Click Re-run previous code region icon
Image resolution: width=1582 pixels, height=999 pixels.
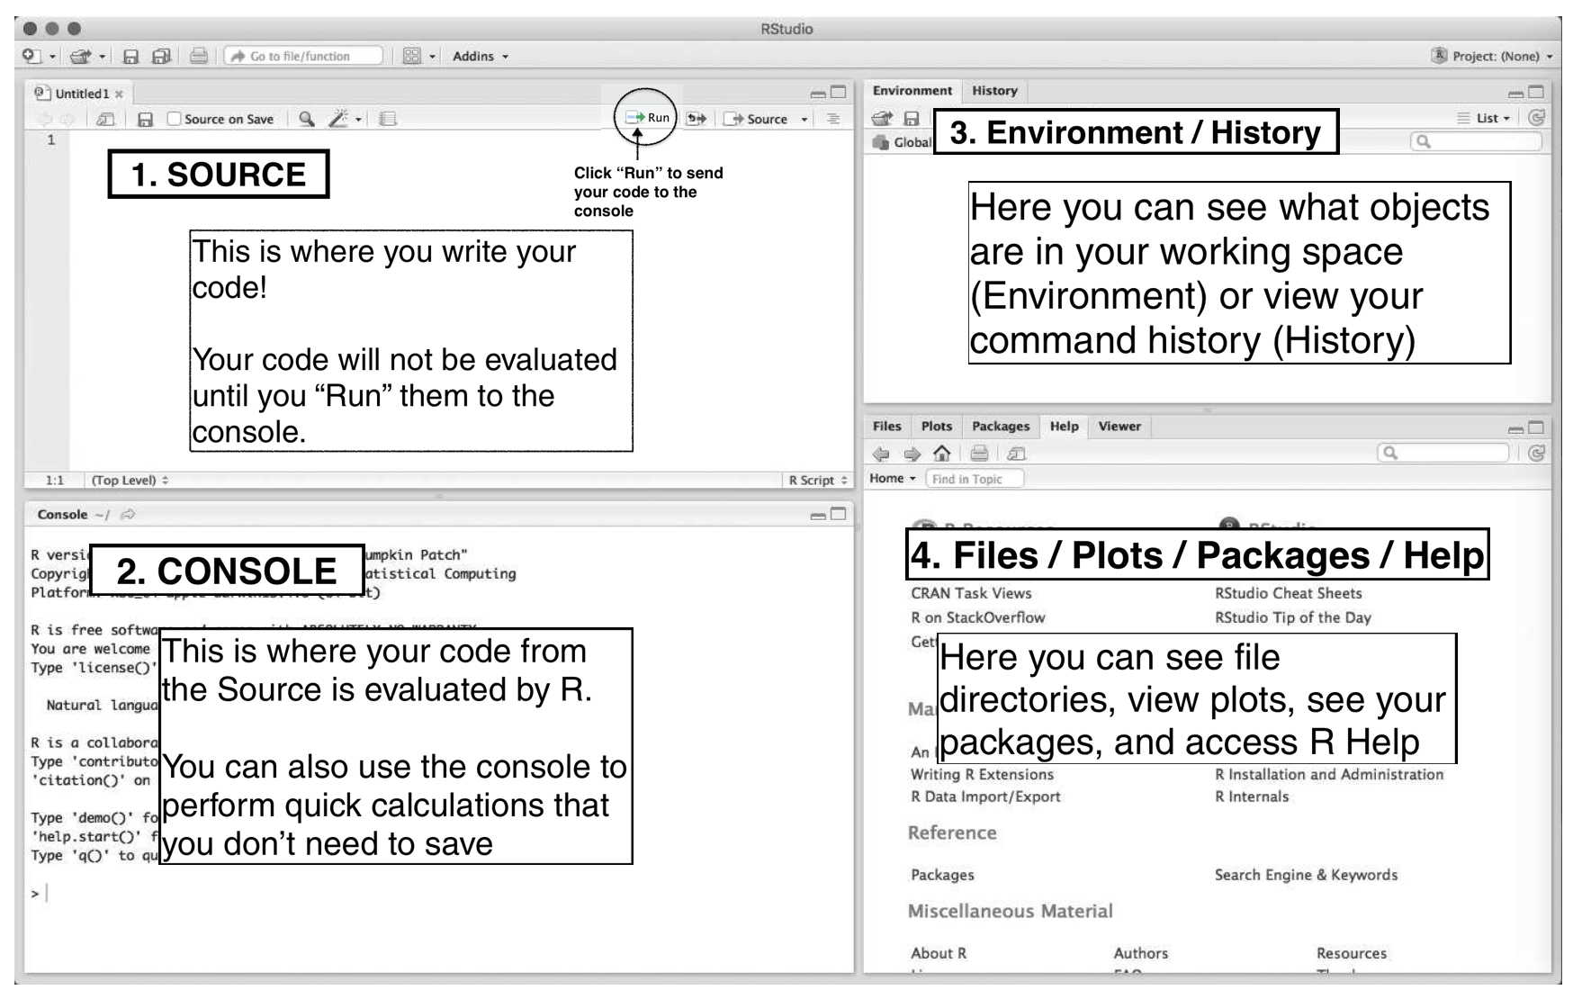tap(697, 119)
